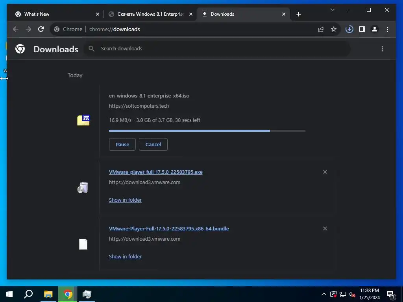Screen dimensions: 403x302
Task: Open the Windows Start menu
Action: coord(9,294)
